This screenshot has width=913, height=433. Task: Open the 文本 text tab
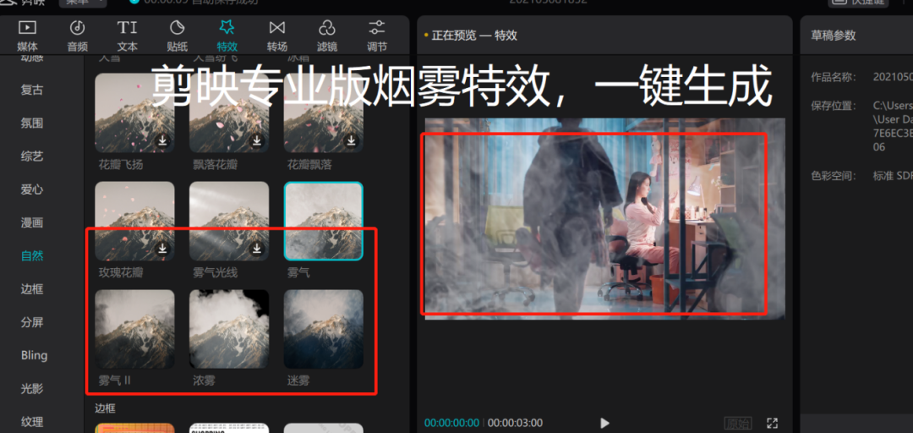(x=127, y=36)
